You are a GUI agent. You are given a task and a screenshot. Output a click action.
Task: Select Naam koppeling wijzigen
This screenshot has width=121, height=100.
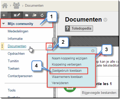tap(70, 58)
